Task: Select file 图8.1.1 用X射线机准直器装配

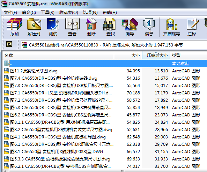Action: [x=60, y=122]
